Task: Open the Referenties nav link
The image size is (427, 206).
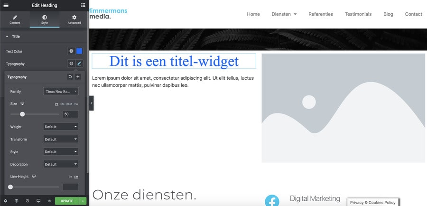Action: point(321,14)
